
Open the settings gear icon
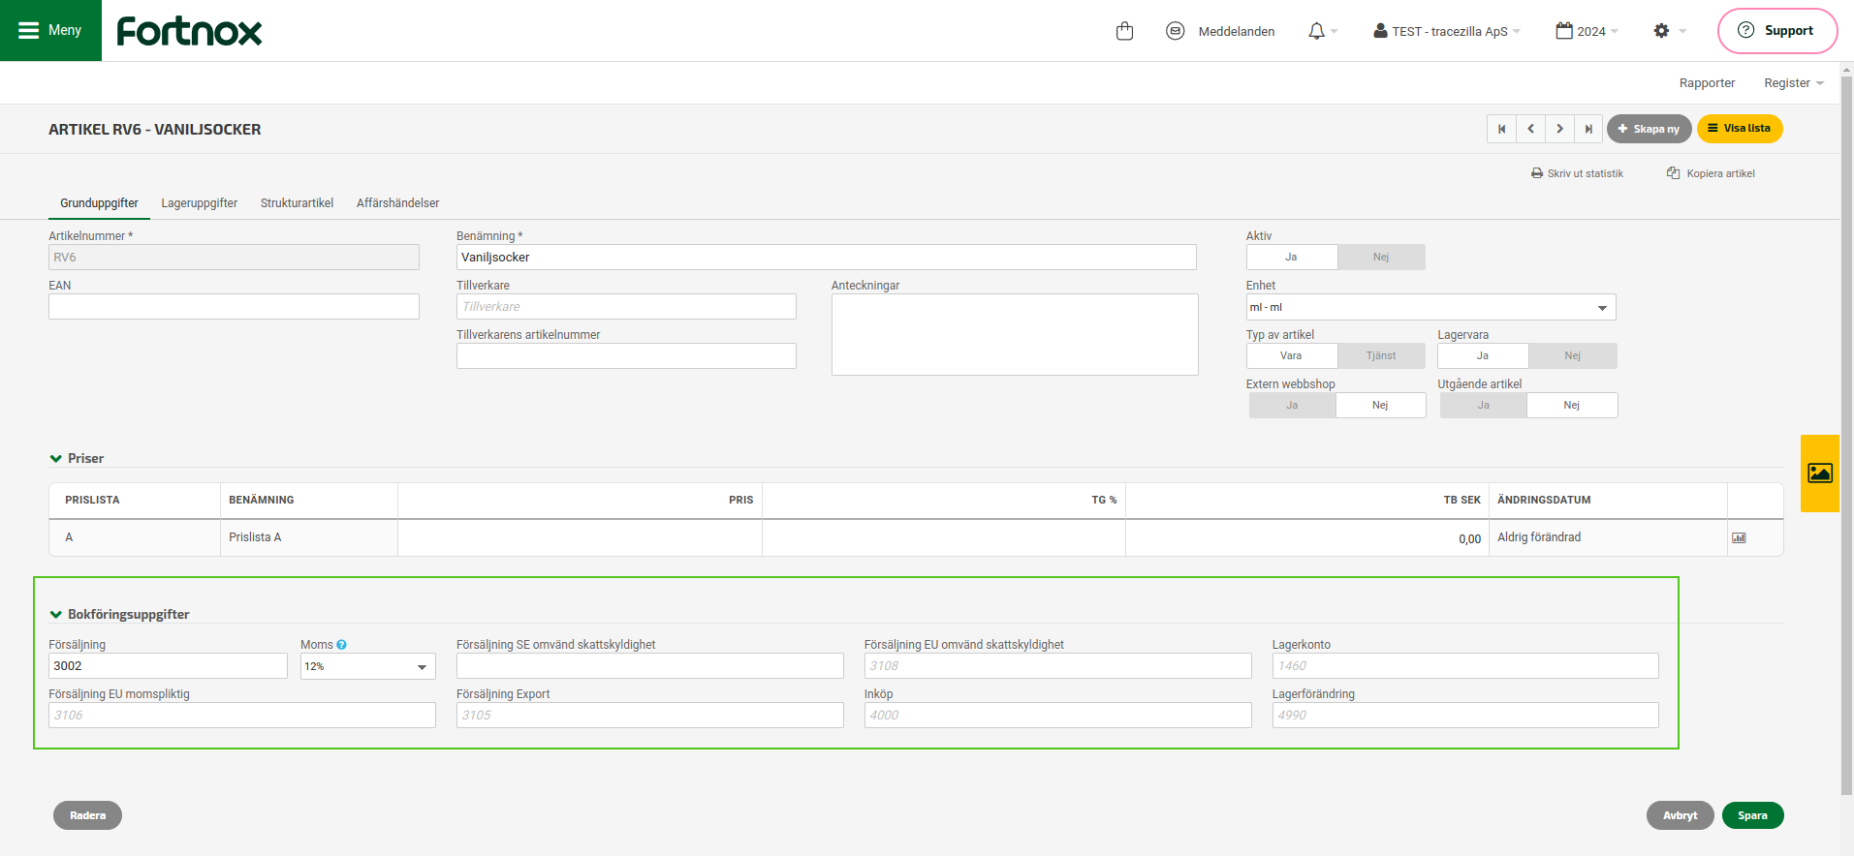1661,31
